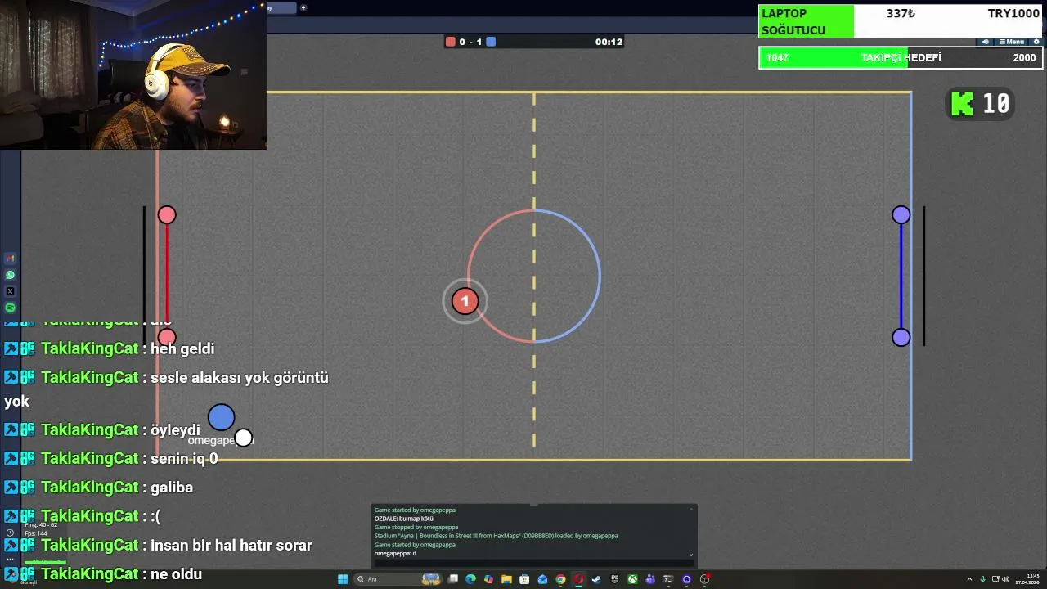The image size is (1047, 589).
Task: Click the '337₺' donation amount text
Action: click(x=901, y=13)
